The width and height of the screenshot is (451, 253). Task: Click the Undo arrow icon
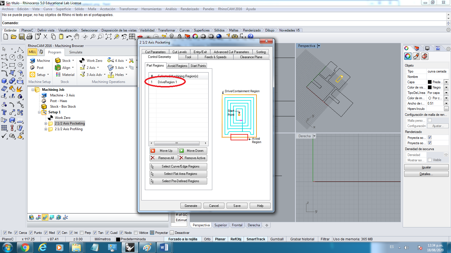[69, 37]
